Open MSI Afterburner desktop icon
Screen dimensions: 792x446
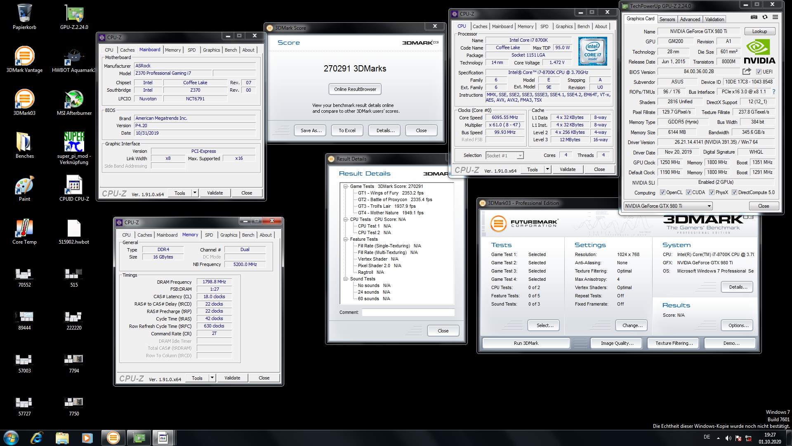tap(74, 103)
